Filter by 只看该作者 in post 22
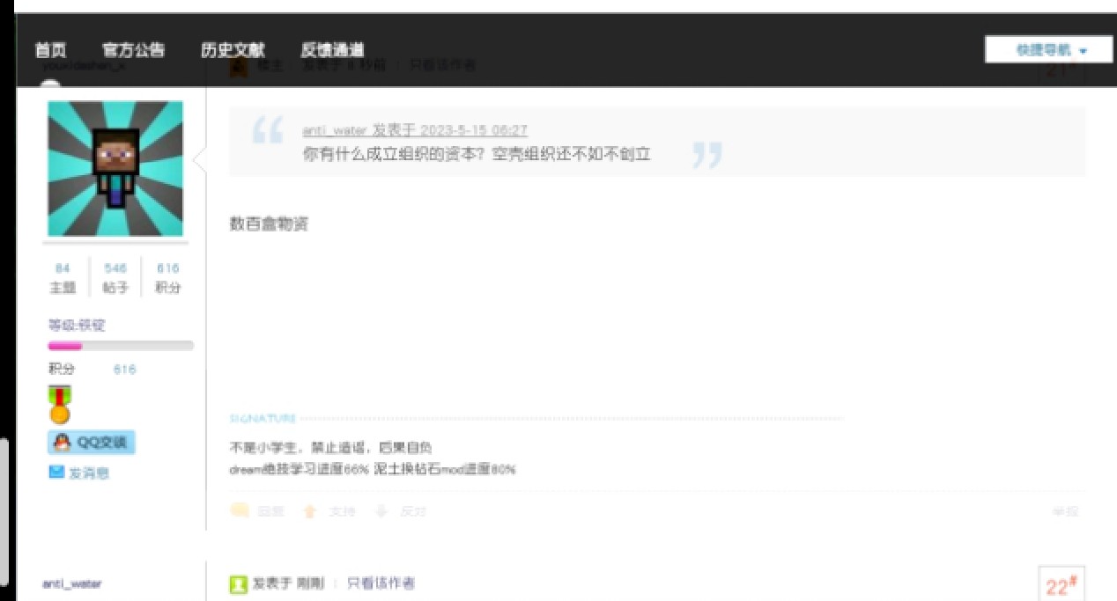This screenshot has height=601, width=1117. tap(381, 583)
